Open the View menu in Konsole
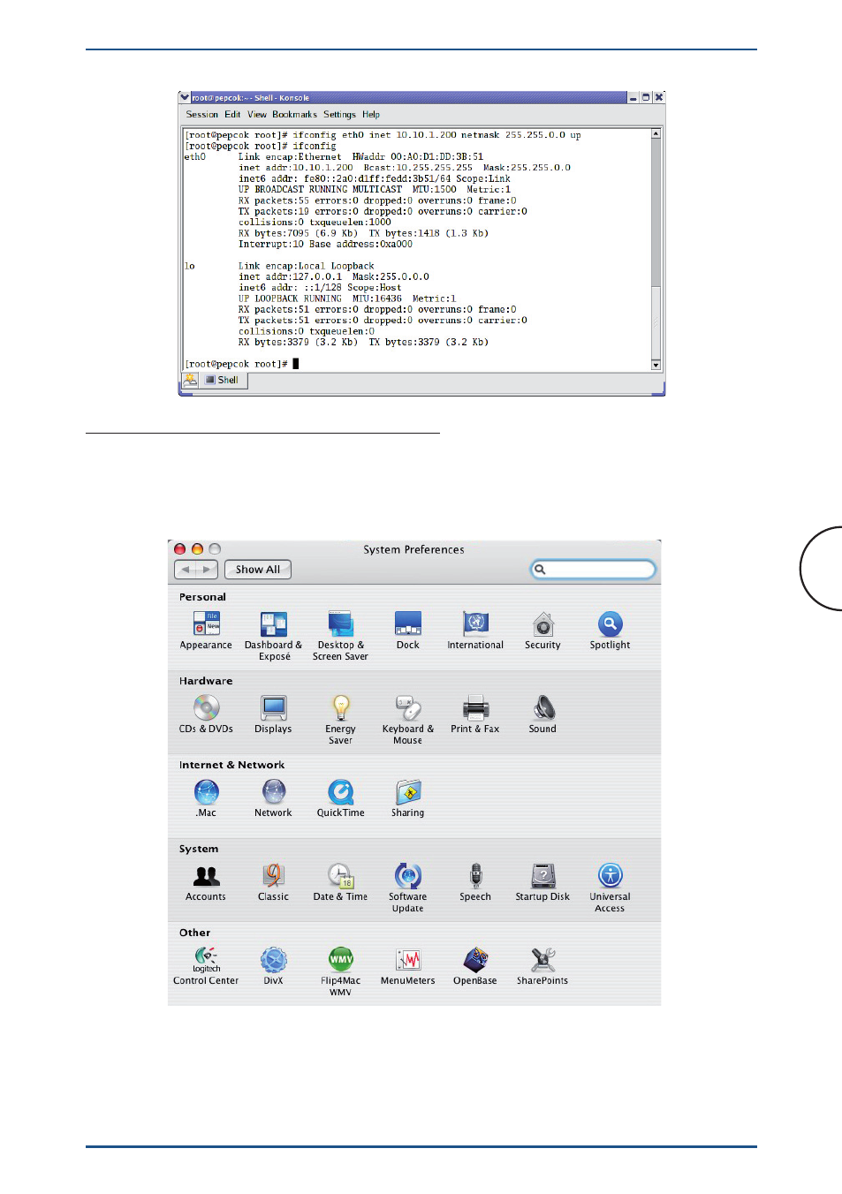 click(257, 114)
